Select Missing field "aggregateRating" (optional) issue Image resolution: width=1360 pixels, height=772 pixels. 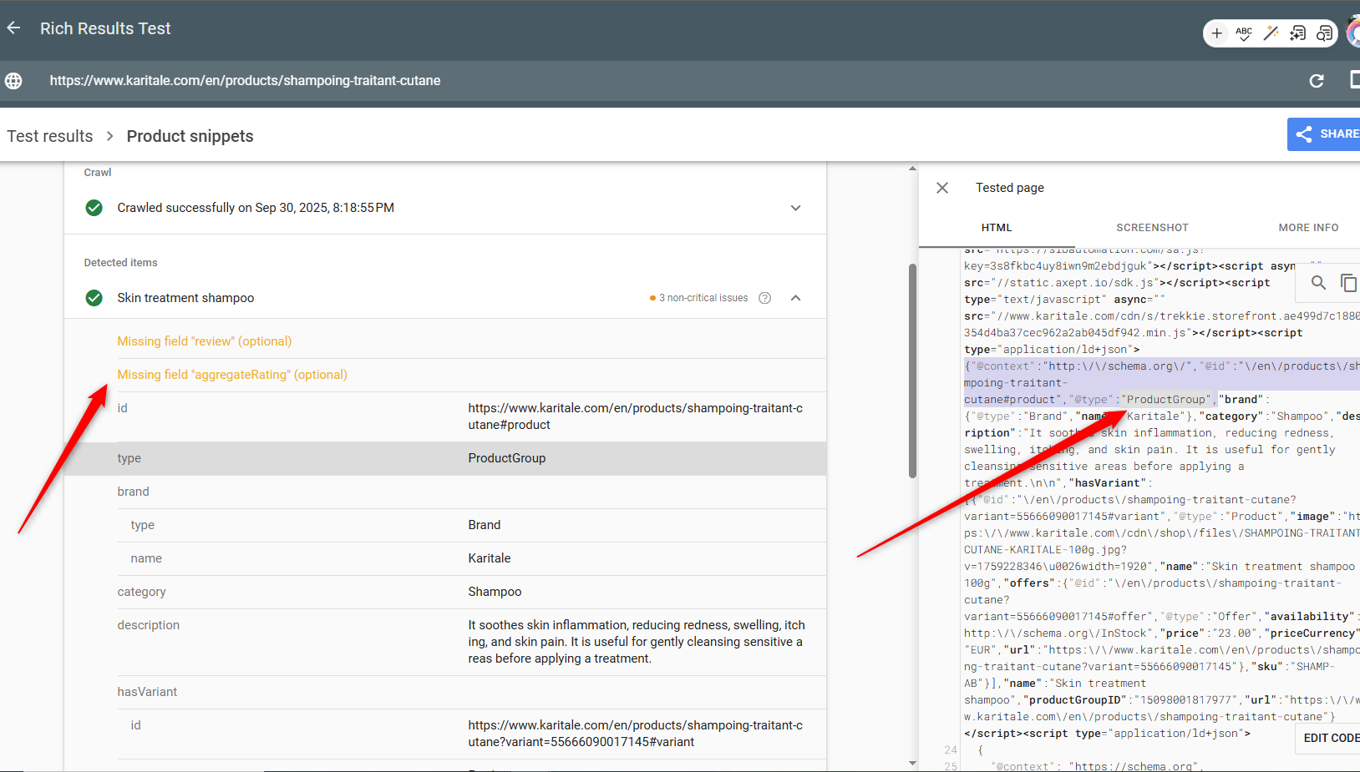tap(232, 375)
